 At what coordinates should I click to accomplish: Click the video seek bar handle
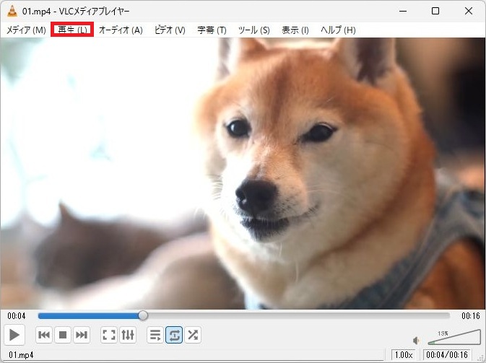(143, 315)
